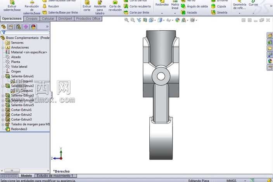This screenshot has width=273, height=182.
Task: Click the Previous view icon
Action: click(x=139, y=20)
